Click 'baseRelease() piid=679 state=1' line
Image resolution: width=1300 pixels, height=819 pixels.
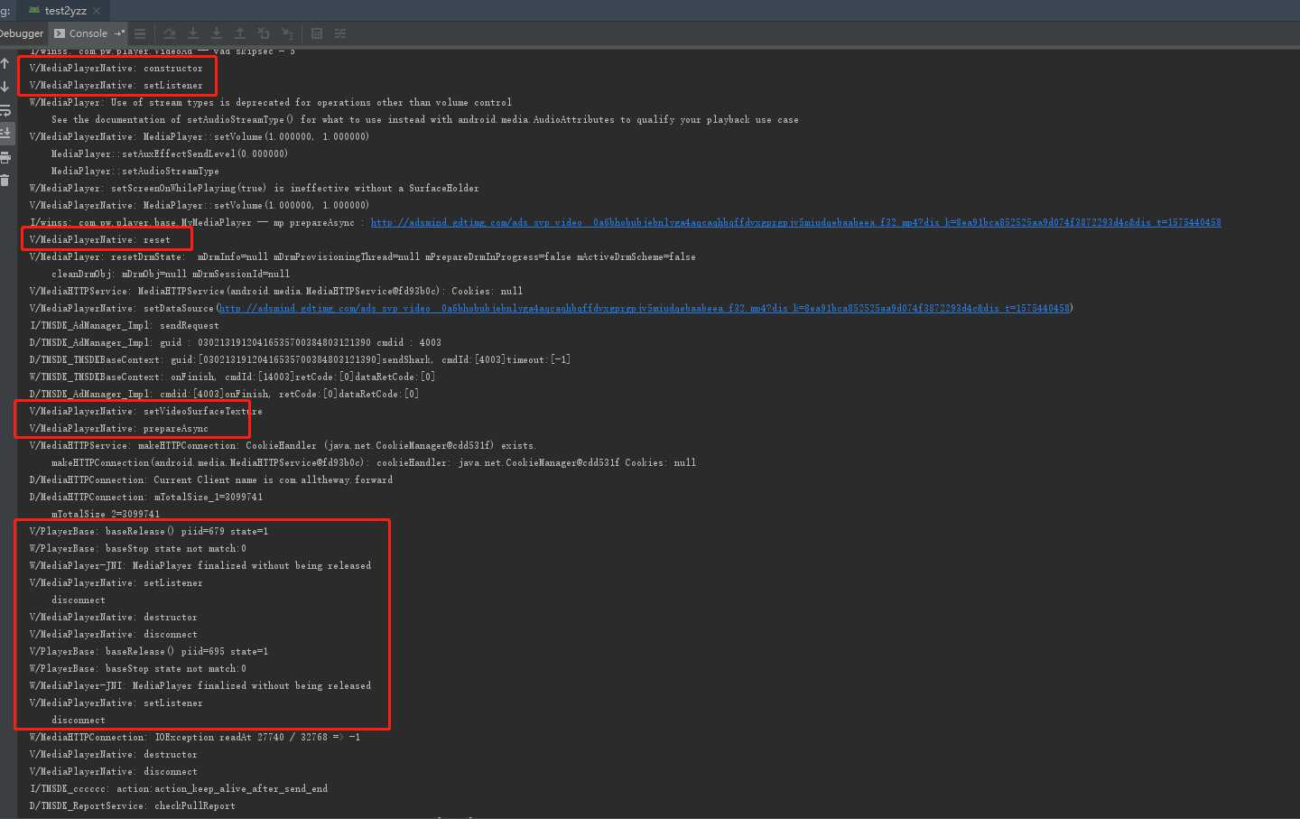[148, 531]
